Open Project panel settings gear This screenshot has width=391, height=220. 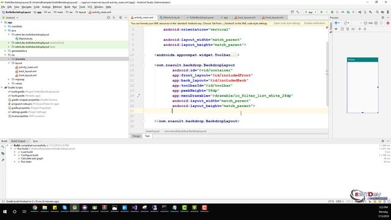click(x=120, y=18)
